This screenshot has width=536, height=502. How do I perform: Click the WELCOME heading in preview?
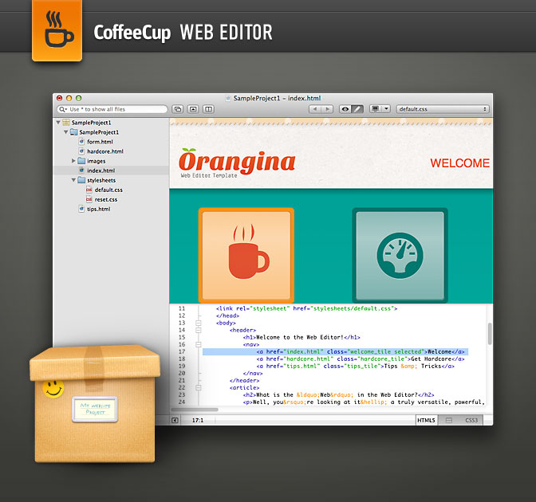point(459,163)
